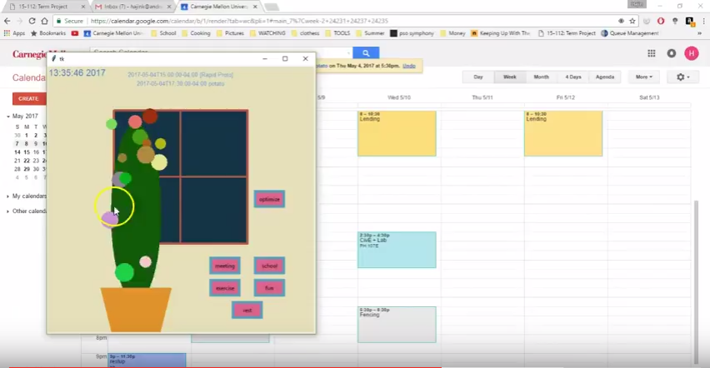The image size is (710, 368).
Task: Switch calendar to Month view
Action: pyautogui.click(x=541, y=77)
